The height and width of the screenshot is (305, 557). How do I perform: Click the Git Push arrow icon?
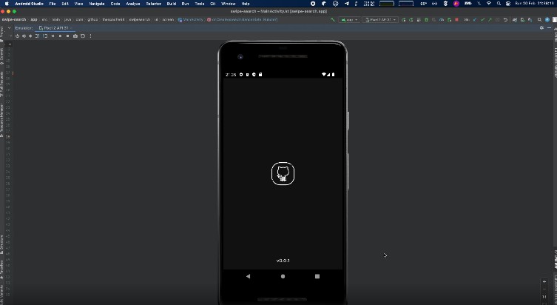click(x=490, y=19)
